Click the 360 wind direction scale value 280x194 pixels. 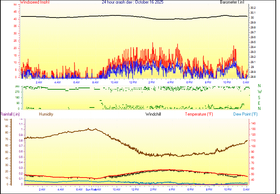(x=17, y=86)
